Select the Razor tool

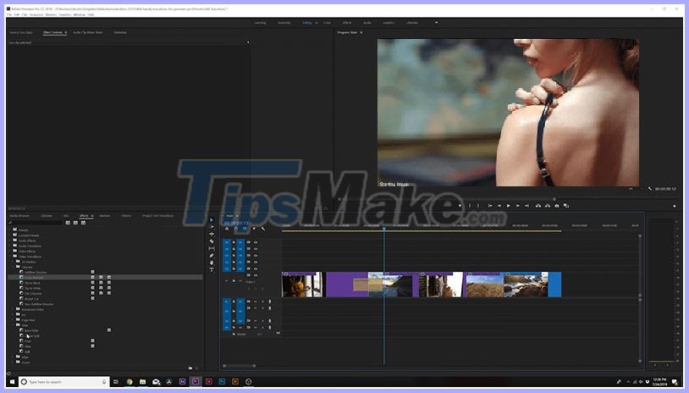pos(212,241)
